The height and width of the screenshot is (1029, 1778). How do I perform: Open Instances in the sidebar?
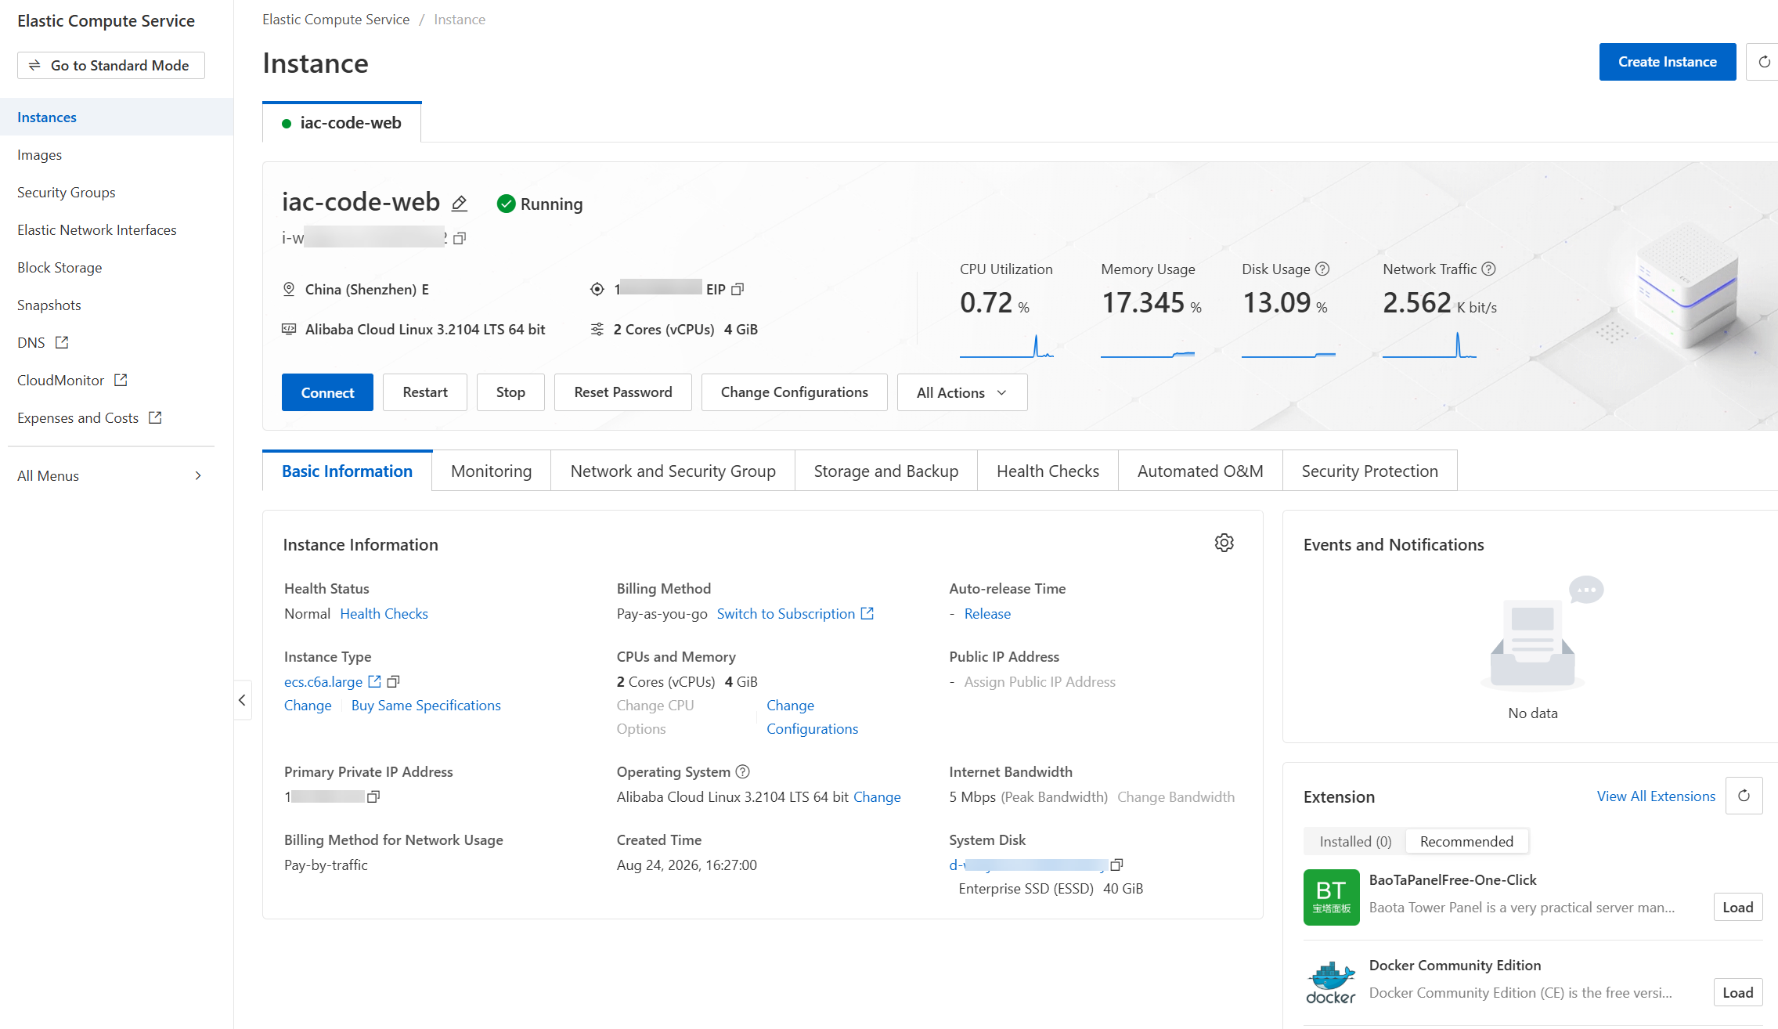coord(117,117)
